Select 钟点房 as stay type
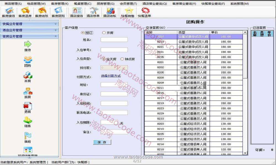 tap(122, 59)
